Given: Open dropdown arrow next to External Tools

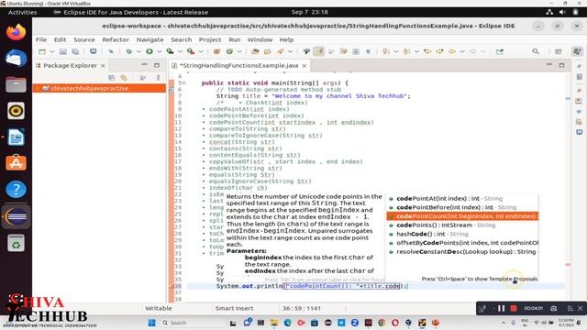Looking at the screenshot, I should coord(201,51).
